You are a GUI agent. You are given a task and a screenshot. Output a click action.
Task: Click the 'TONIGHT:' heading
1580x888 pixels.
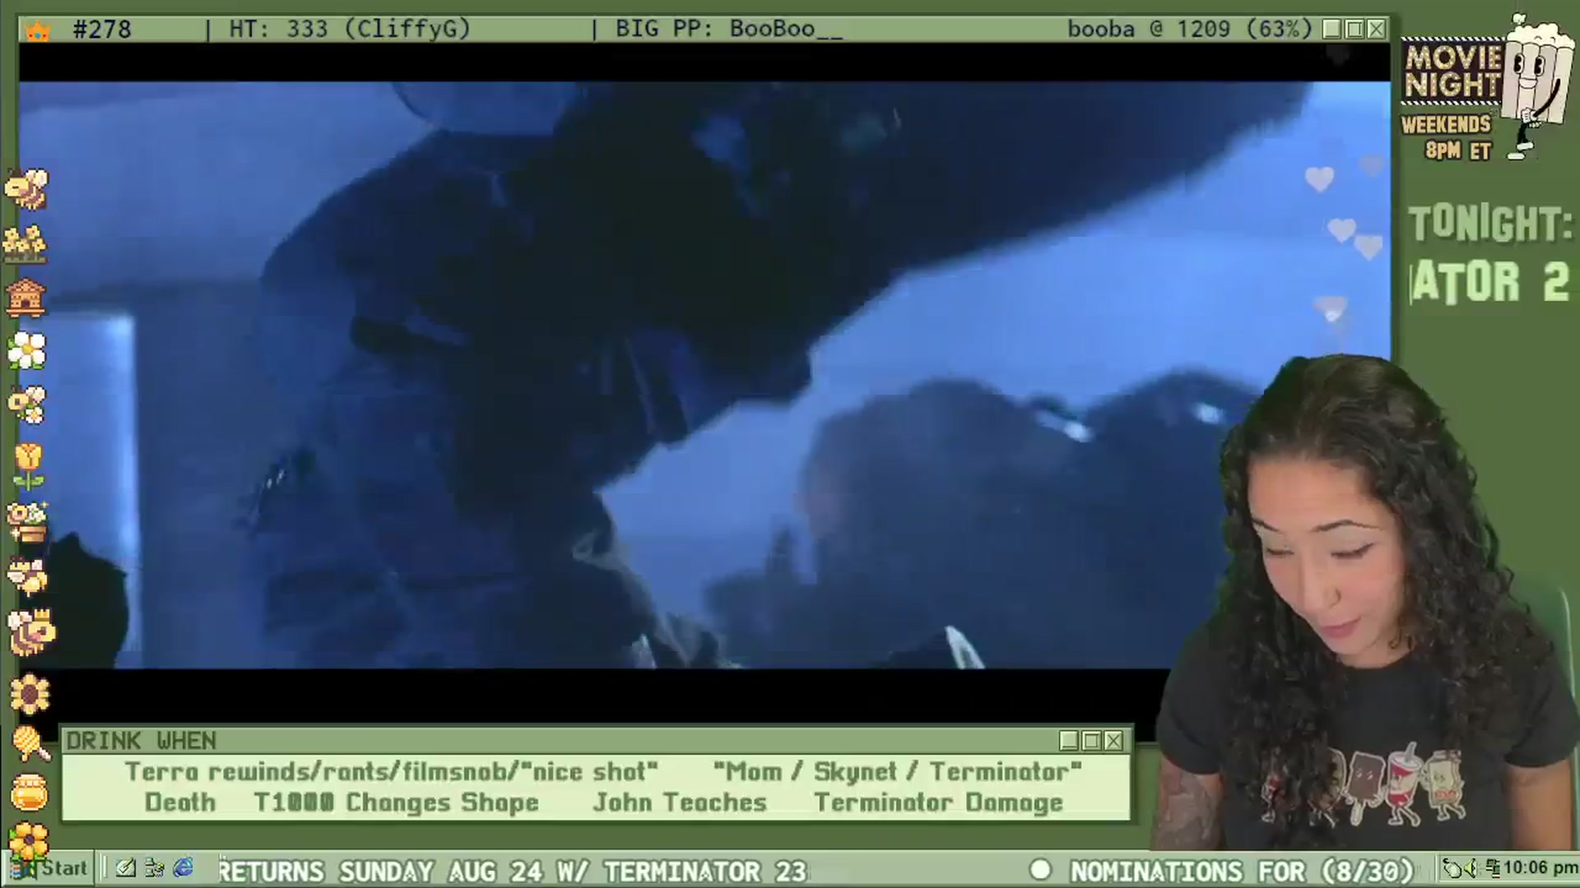click(x=1490, y=224)
